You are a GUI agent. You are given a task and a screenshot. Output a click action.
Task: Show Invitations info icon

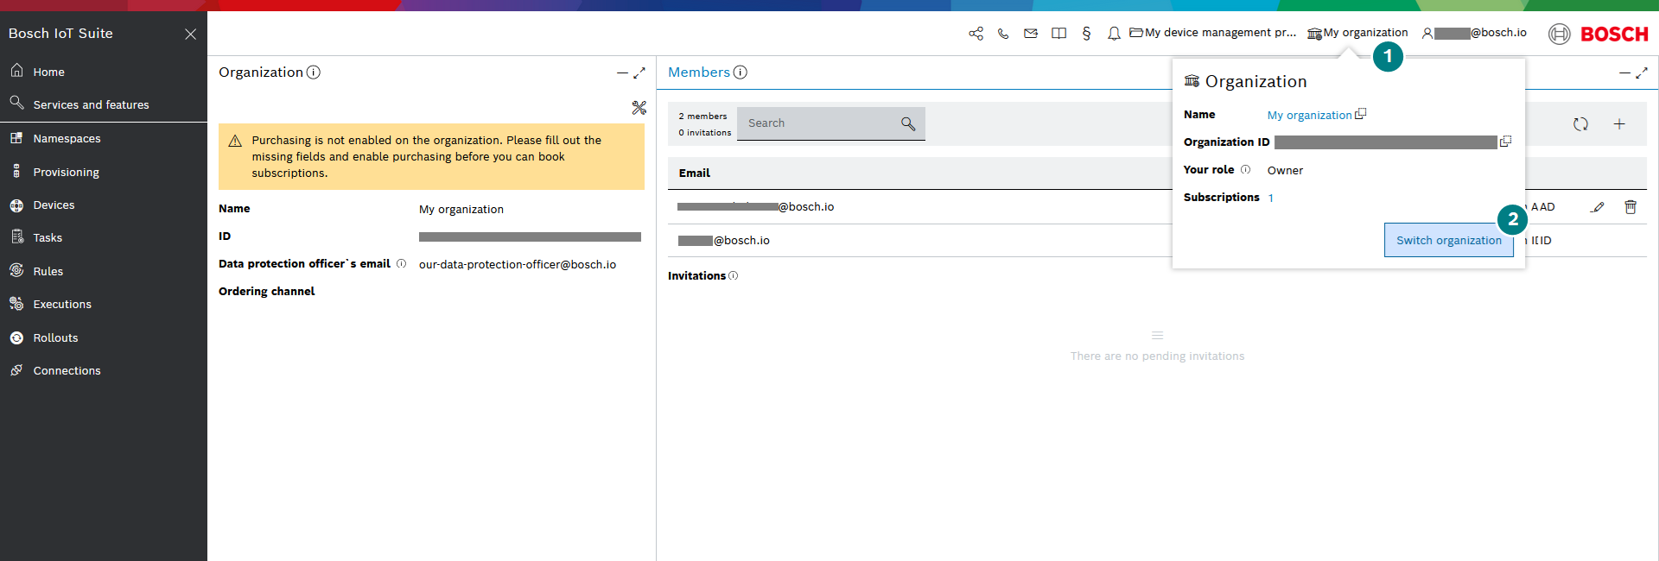[734, 276]
